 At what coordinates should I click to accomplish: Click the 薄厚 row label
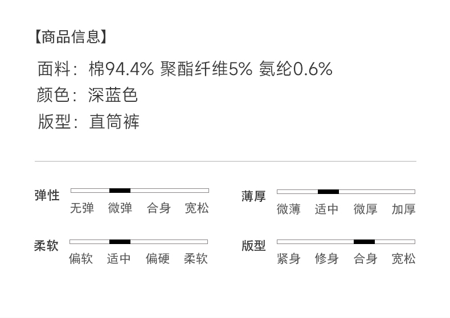pyautogui.click(x=253, y=197)
